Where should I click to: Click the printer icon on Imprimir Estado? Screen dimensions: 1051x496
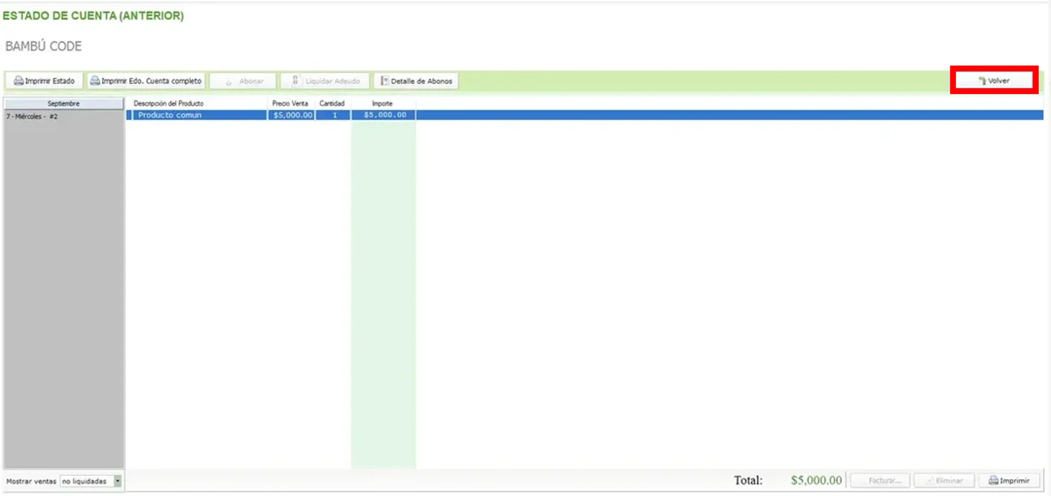(x=19, y=81)
